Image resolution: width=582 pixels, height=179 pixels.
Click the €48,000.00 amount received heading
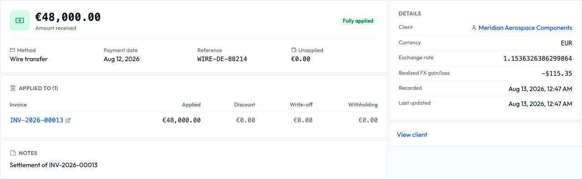[x=68, y=17]
